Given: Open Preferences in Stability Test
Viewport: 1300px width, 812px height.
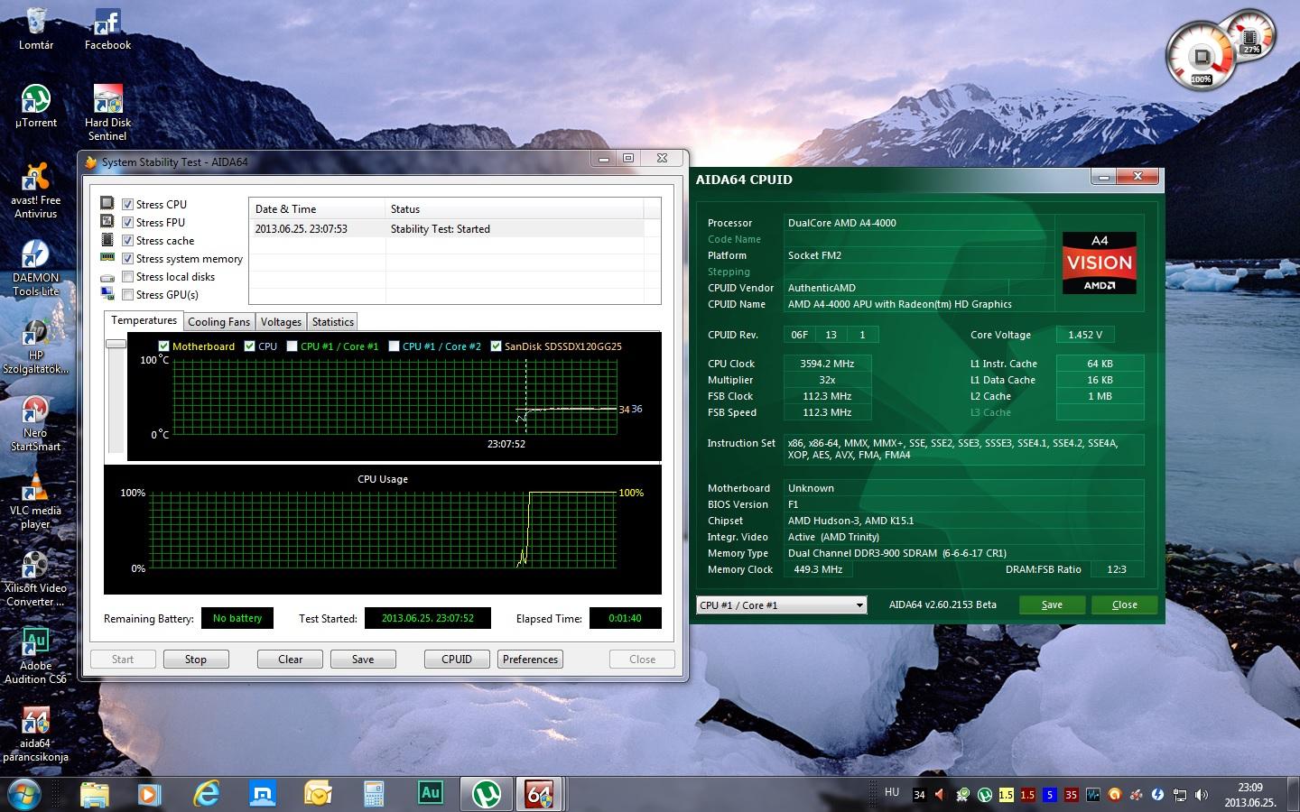Looking at the screenshot, I should click(531, 660).
